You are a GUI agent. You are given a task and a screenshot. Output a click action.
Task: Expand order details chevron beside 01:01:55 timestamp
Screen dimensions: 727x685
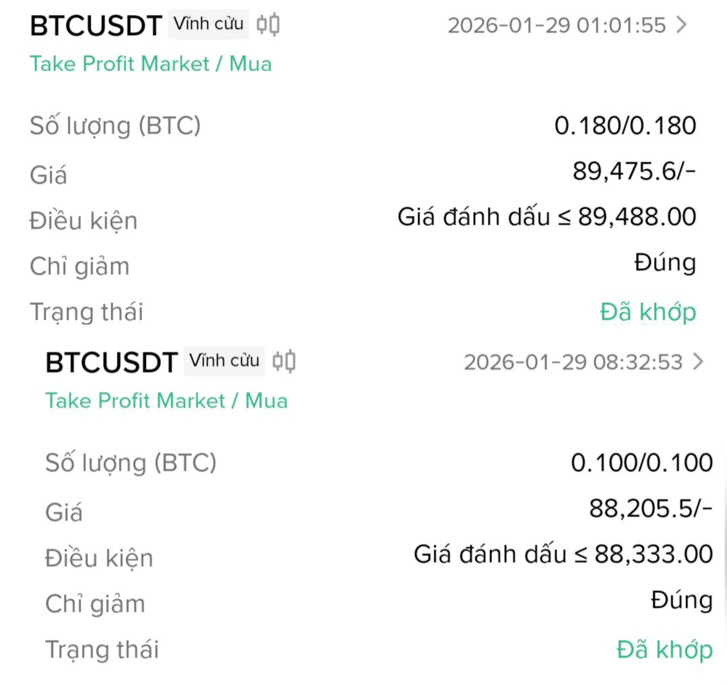[x=681, y=25]
